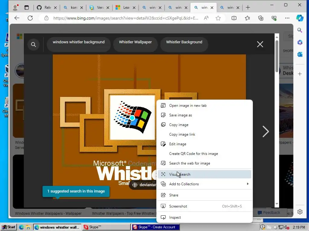
Task: Choose Save image as
Action: (204, 115)
